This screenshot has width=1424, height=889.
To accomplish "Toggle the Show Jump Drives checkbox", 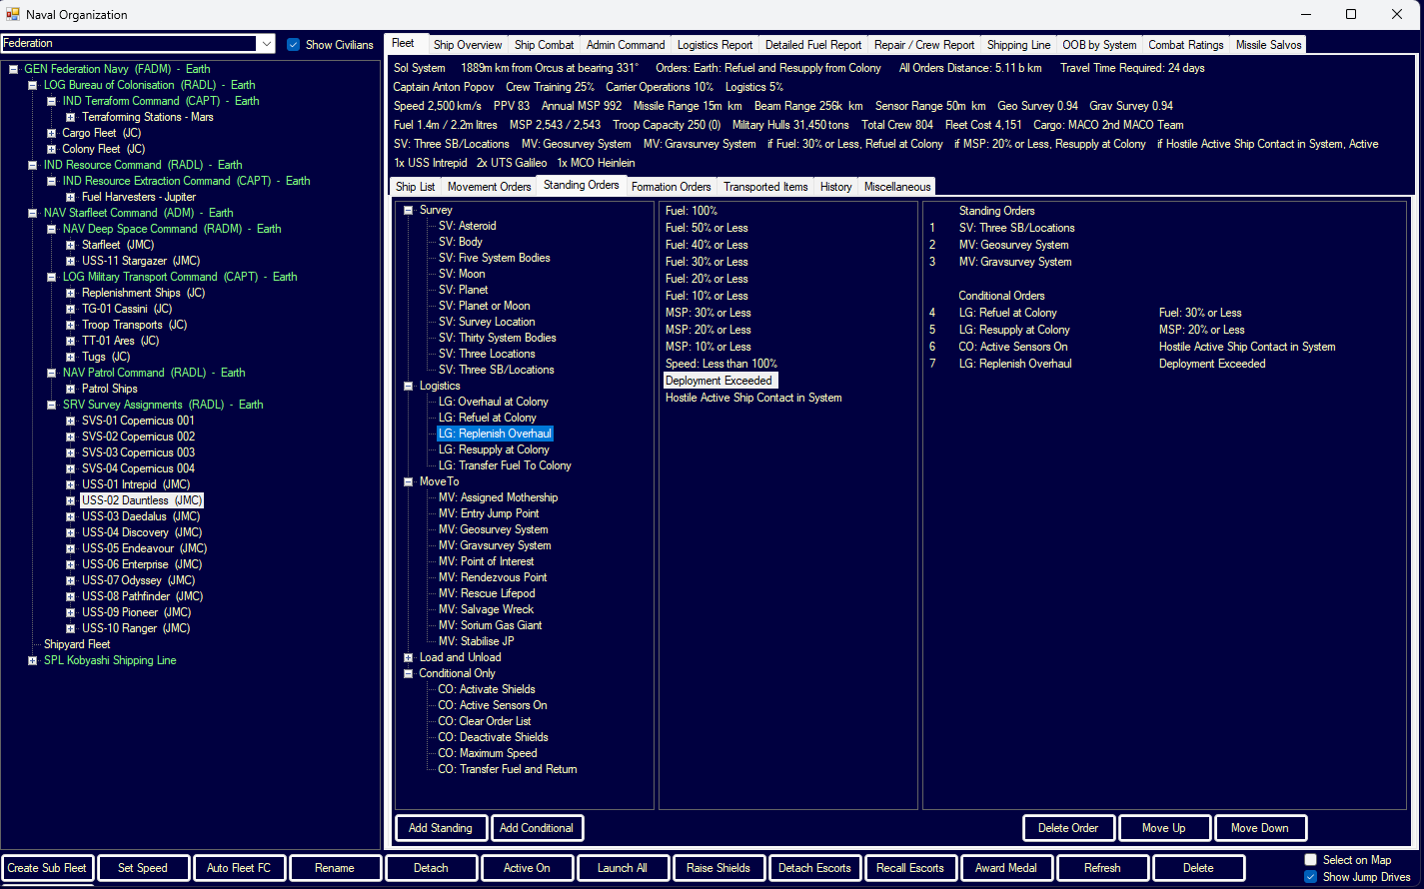I will click(x=1311, y=876).
